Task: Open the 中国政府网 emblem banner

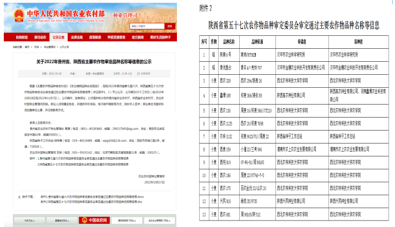Action: coord(94,220)
